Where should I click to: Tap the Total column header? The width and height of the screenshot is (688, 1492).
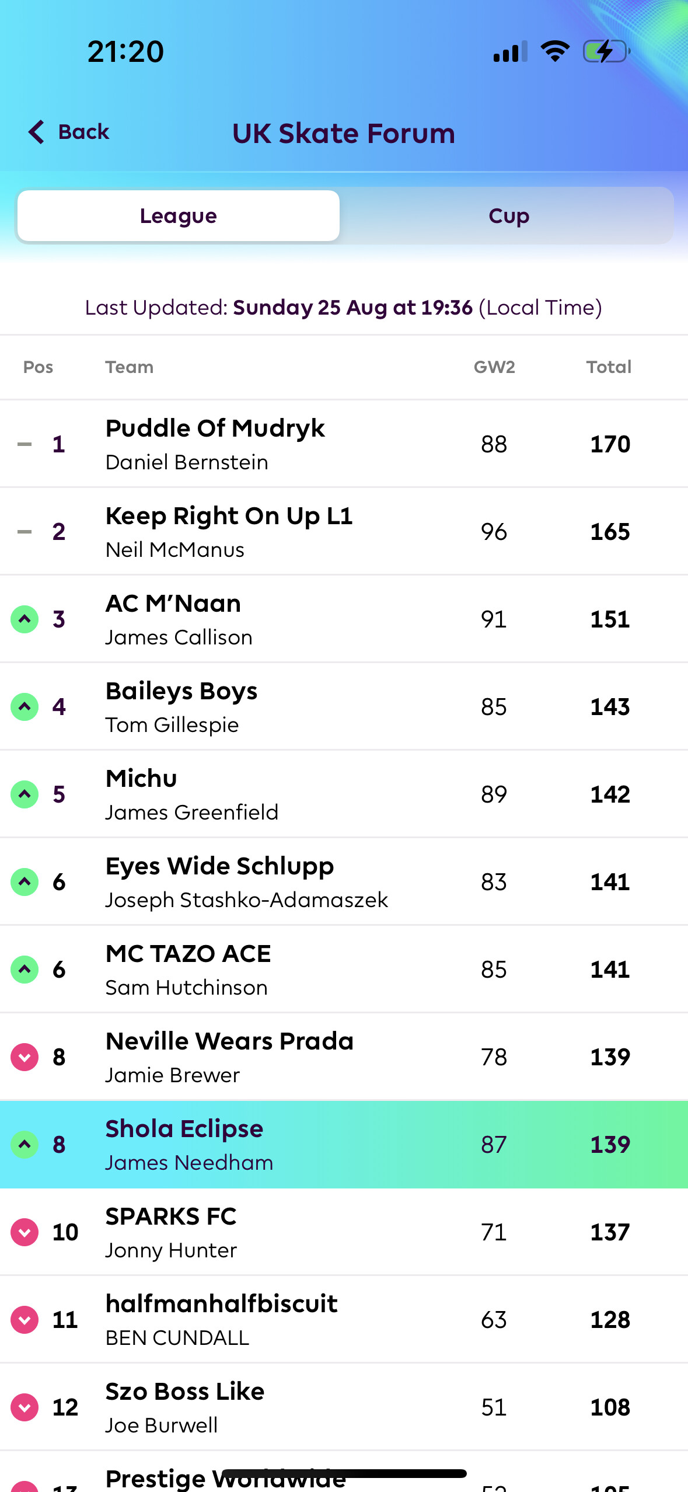[x=609, y=367]
